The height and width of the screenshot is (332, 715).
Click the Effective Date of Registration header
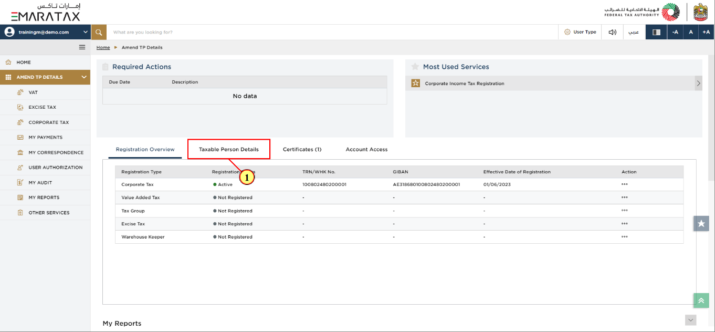point(517,172)
